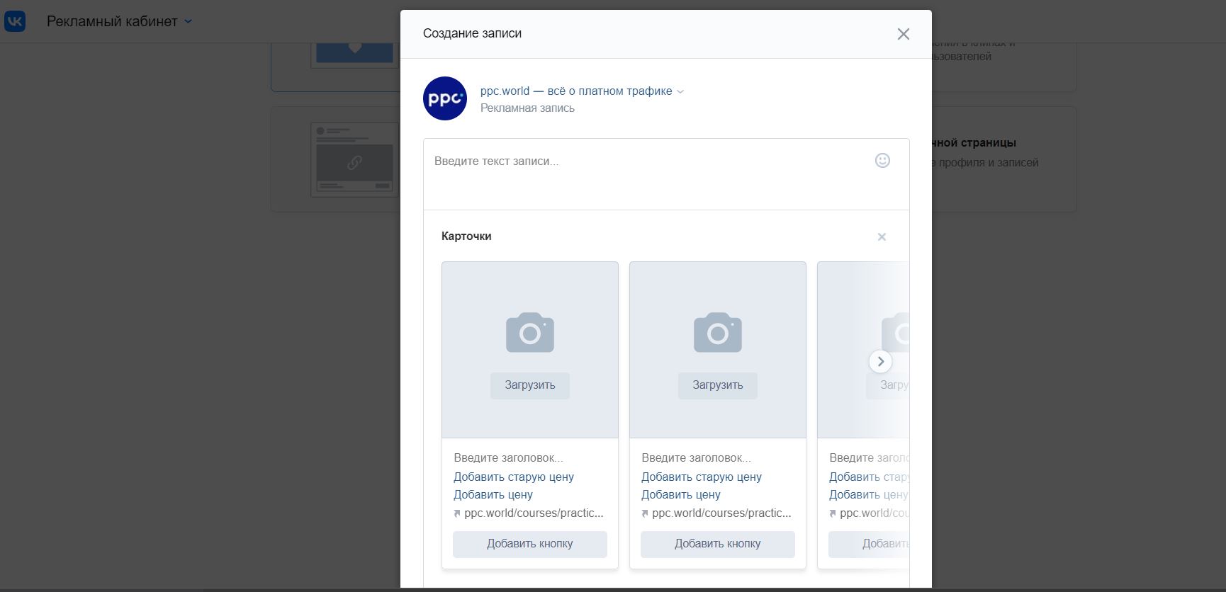Click the camera icon on the second card
The height and width of the screenshot is (592, 1226).
[x=717, y=332]
